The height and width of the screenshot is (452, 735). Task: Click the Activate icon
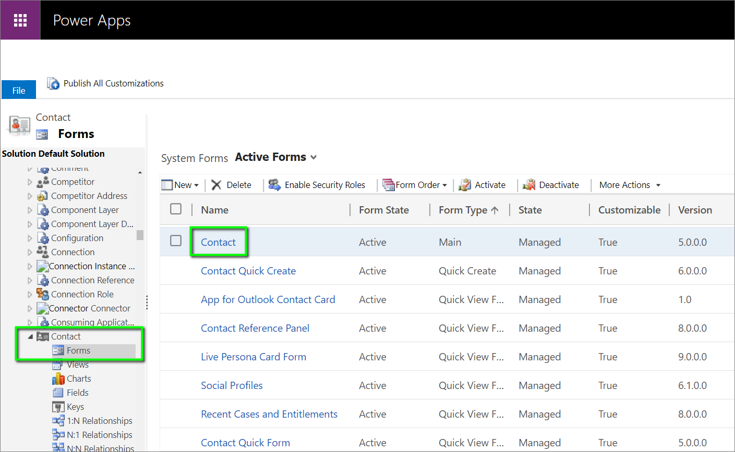pyautogui.click(x=465, y=185)
